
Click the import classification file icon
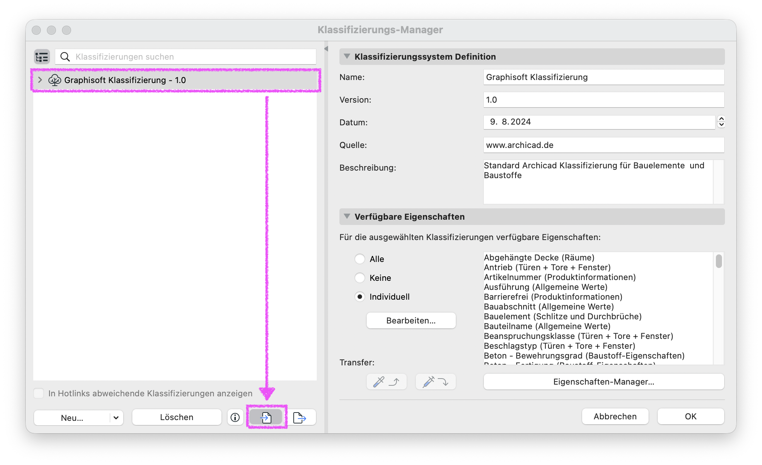pos(266,417)
